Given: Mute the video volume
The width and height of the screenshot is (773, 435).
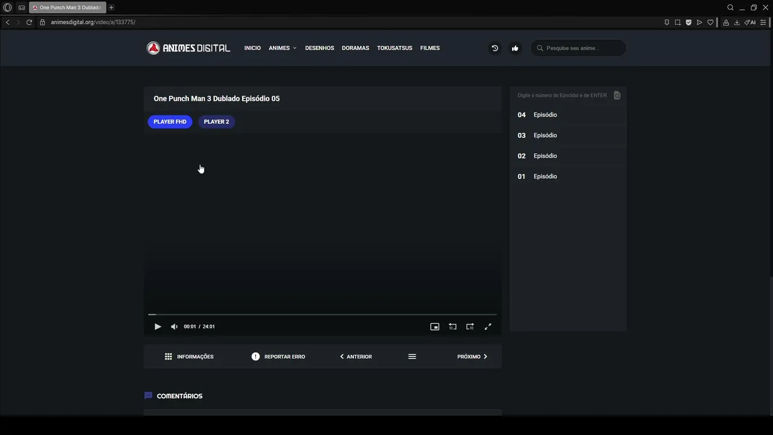Looking at the screenshot, I should pos(174,327).
